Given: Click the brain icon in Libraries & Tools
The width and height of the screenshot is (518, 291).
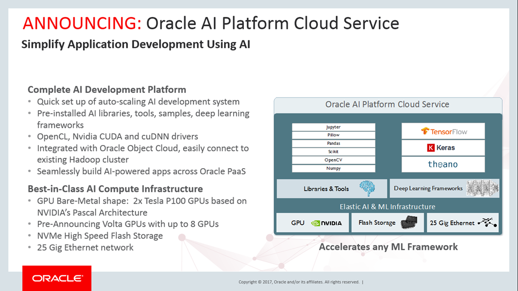Looking at the screenshot, I should [367, 188].
